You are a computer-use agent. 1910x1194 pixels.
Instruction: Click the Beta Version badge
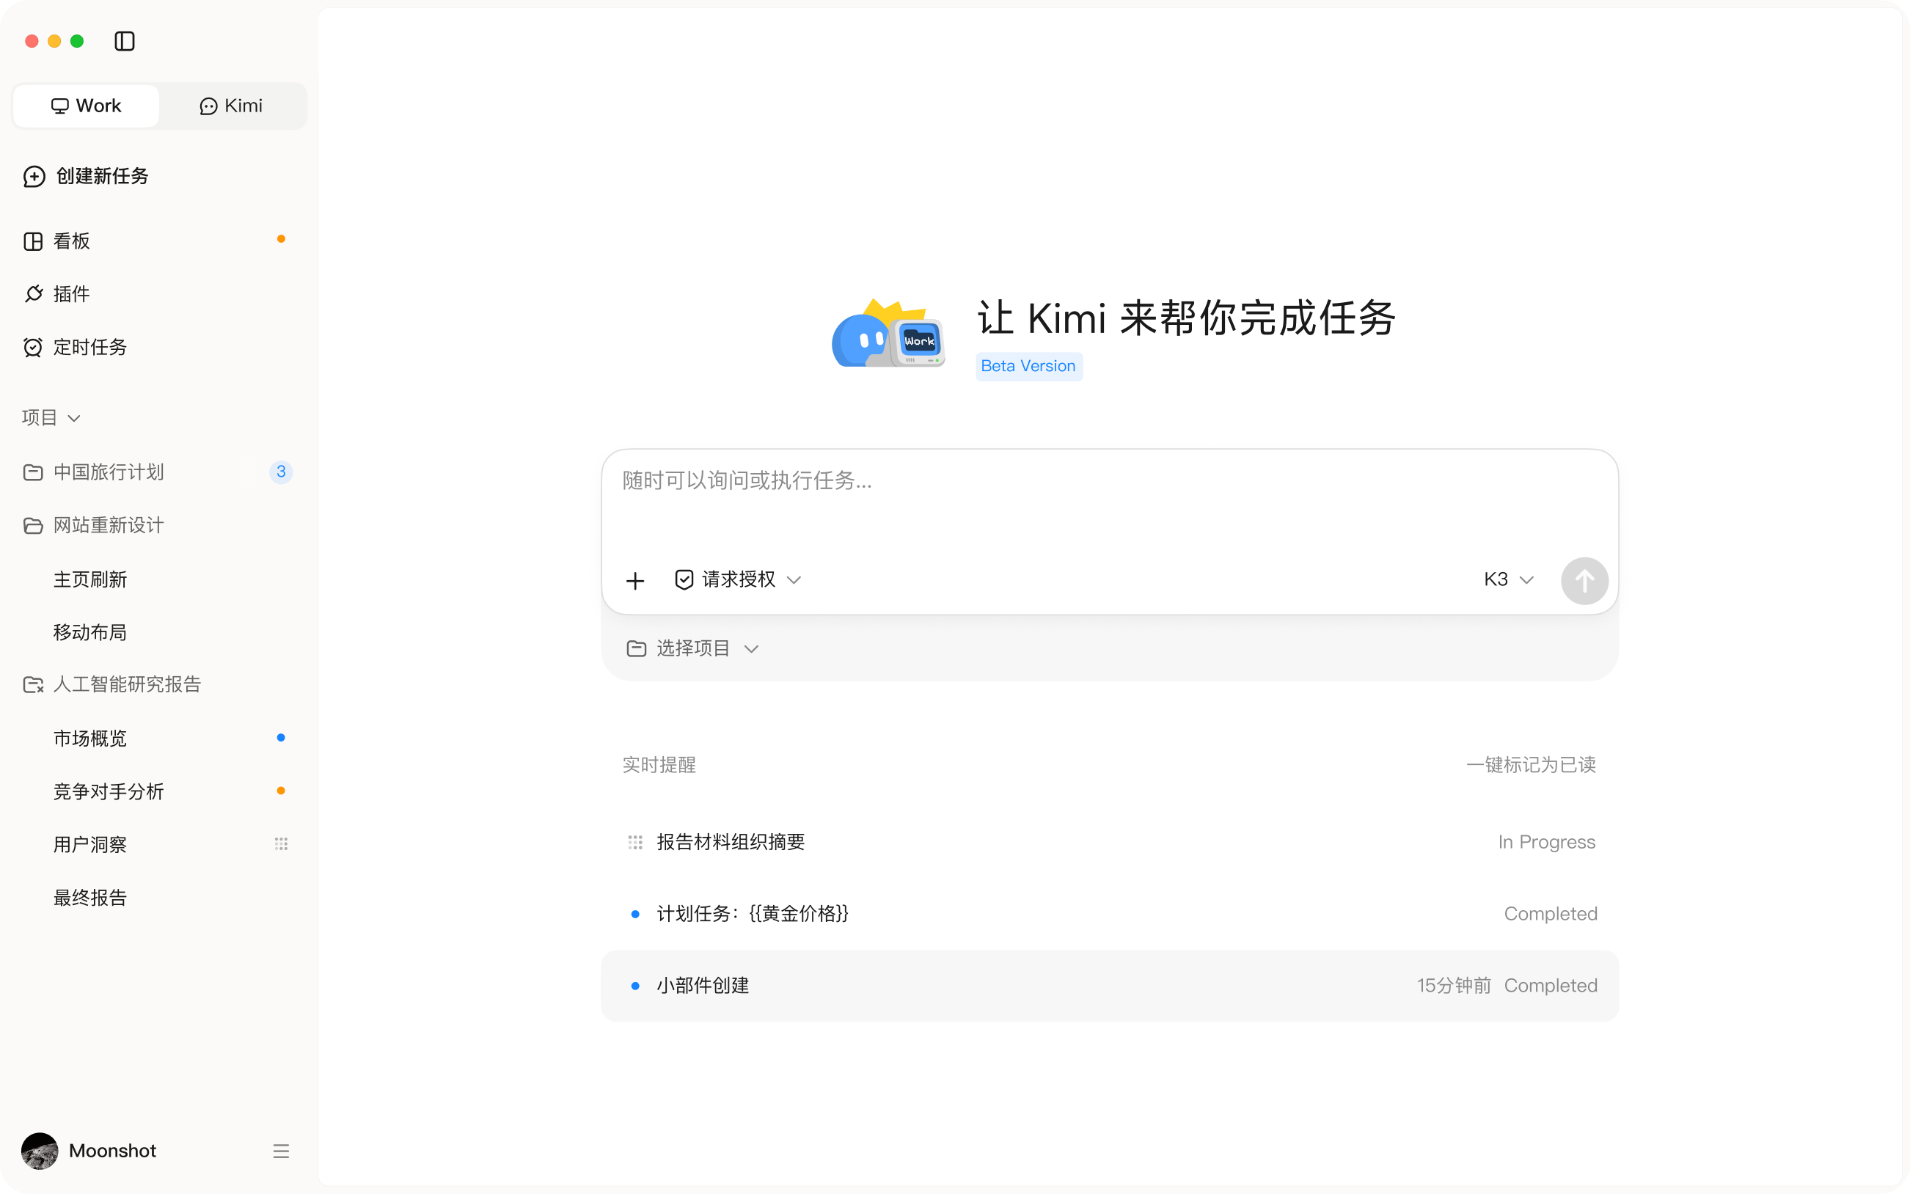click(1028, 367)
